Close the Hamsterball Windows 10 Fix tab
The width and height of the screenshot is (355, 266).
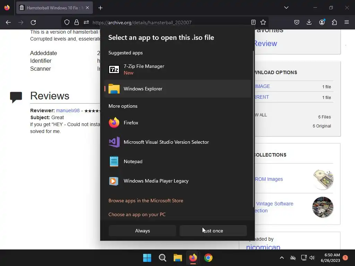tap(87, 8)
